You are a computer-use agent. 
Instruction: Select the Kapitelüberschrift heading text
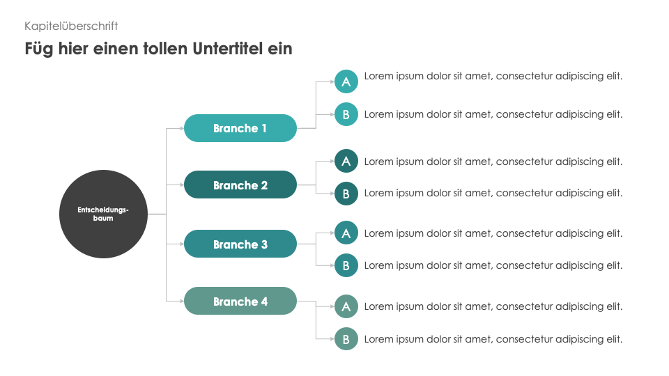(x=71, y=26)
